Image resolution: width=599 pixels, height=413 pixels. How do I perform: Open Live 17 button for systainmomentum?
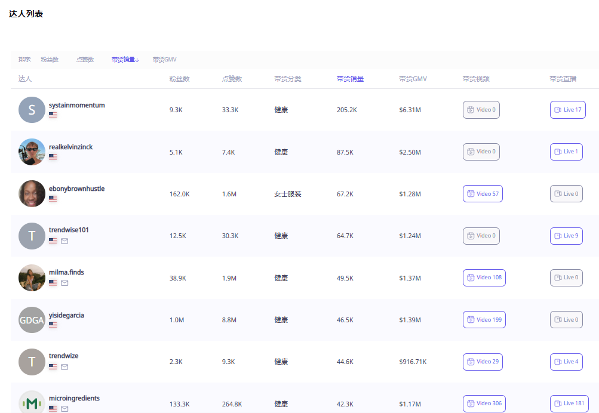click(x=567, y=110)
